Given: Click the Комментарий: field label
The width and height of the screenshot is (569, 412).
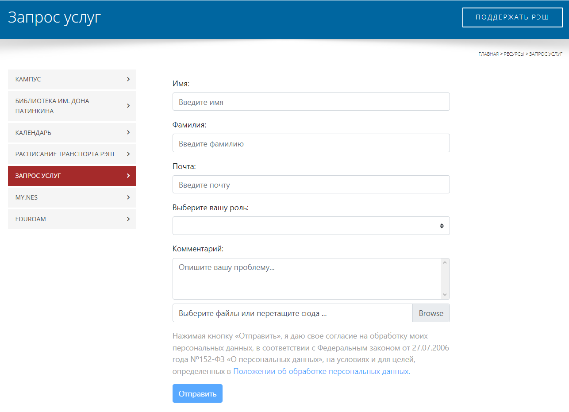Looking at the screenshot, I should point(198,249).
